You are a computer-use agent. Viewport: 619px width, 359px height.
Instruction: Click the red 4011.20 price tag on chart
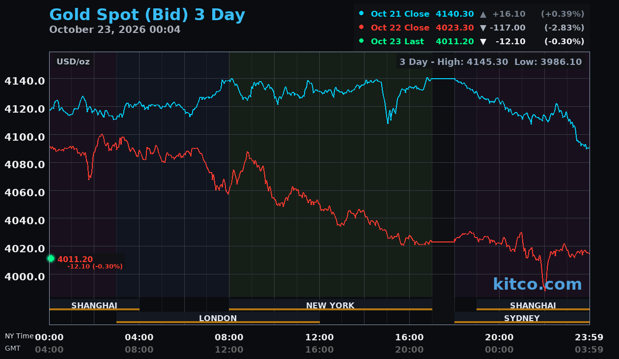pos(75,260)
